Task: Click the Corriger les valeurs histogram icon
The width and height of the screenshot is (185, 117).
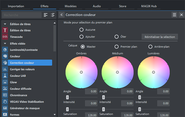Action: pyautogui.click(x=5, y=69)
